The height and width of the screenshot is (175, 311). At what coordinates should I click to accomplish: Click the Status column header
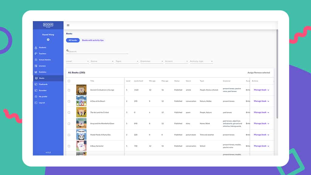tap(177, 81)
